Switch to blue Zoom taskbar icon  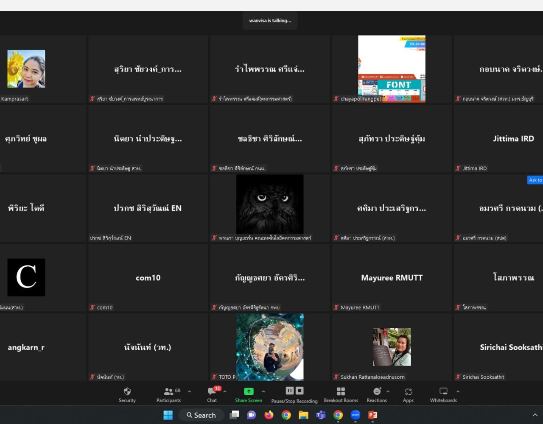click(355, 415)
